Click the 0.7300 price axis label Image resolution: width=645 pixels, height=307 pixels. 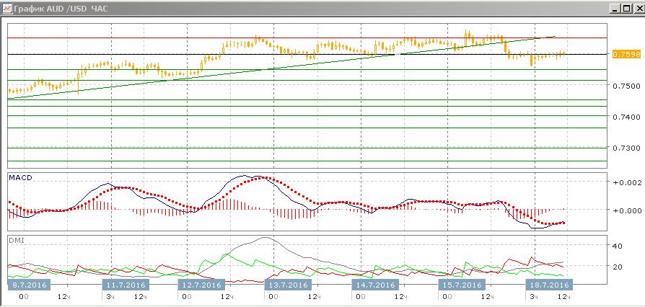pyautogui.click(x=626, y=148)
